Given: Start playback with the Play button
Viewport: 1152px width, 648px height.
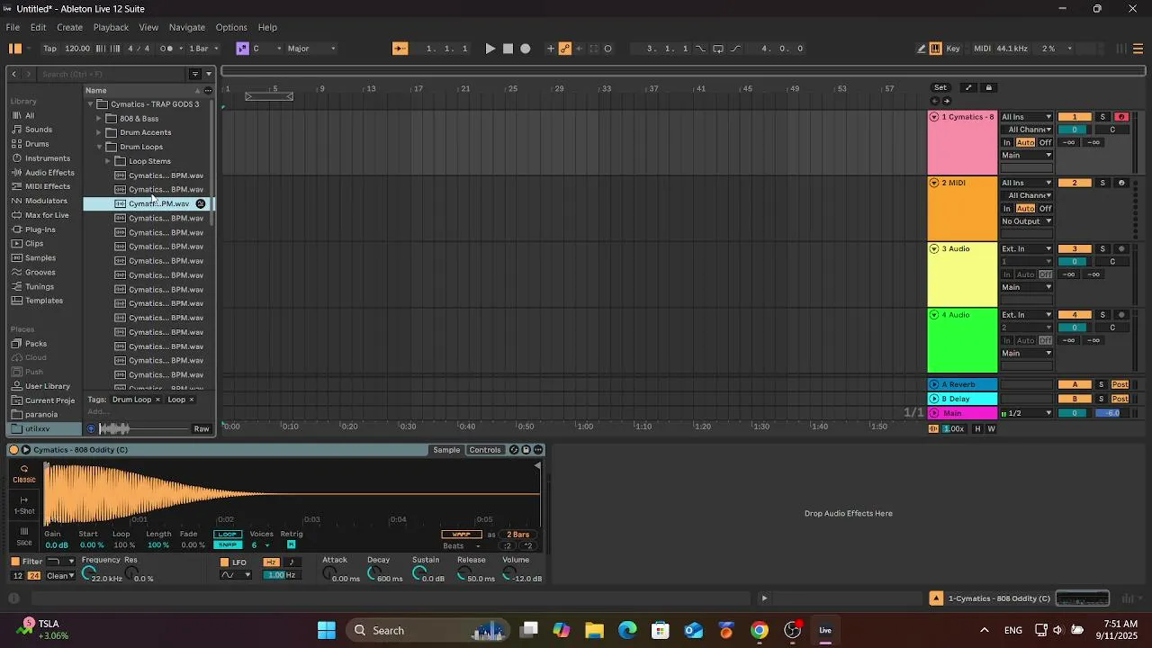Looking at the screenshot, I should [x=490, y=49].
